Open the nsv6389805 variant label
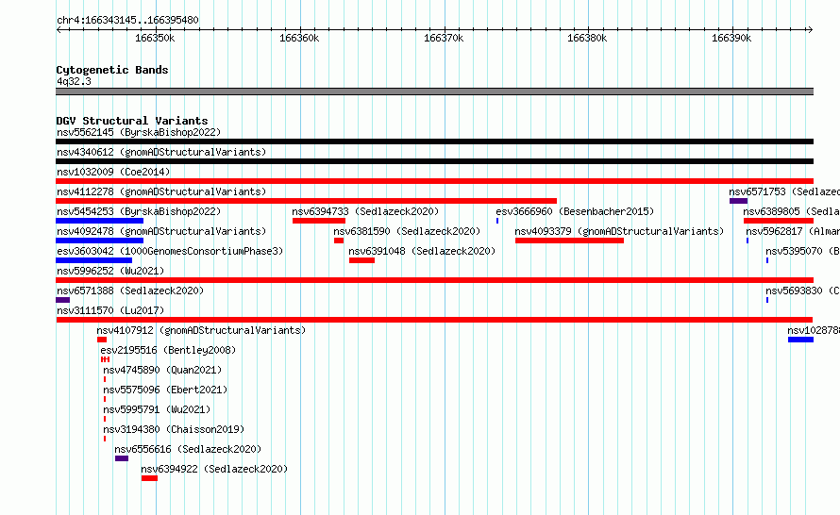840x515 pixels. point(791,211)
